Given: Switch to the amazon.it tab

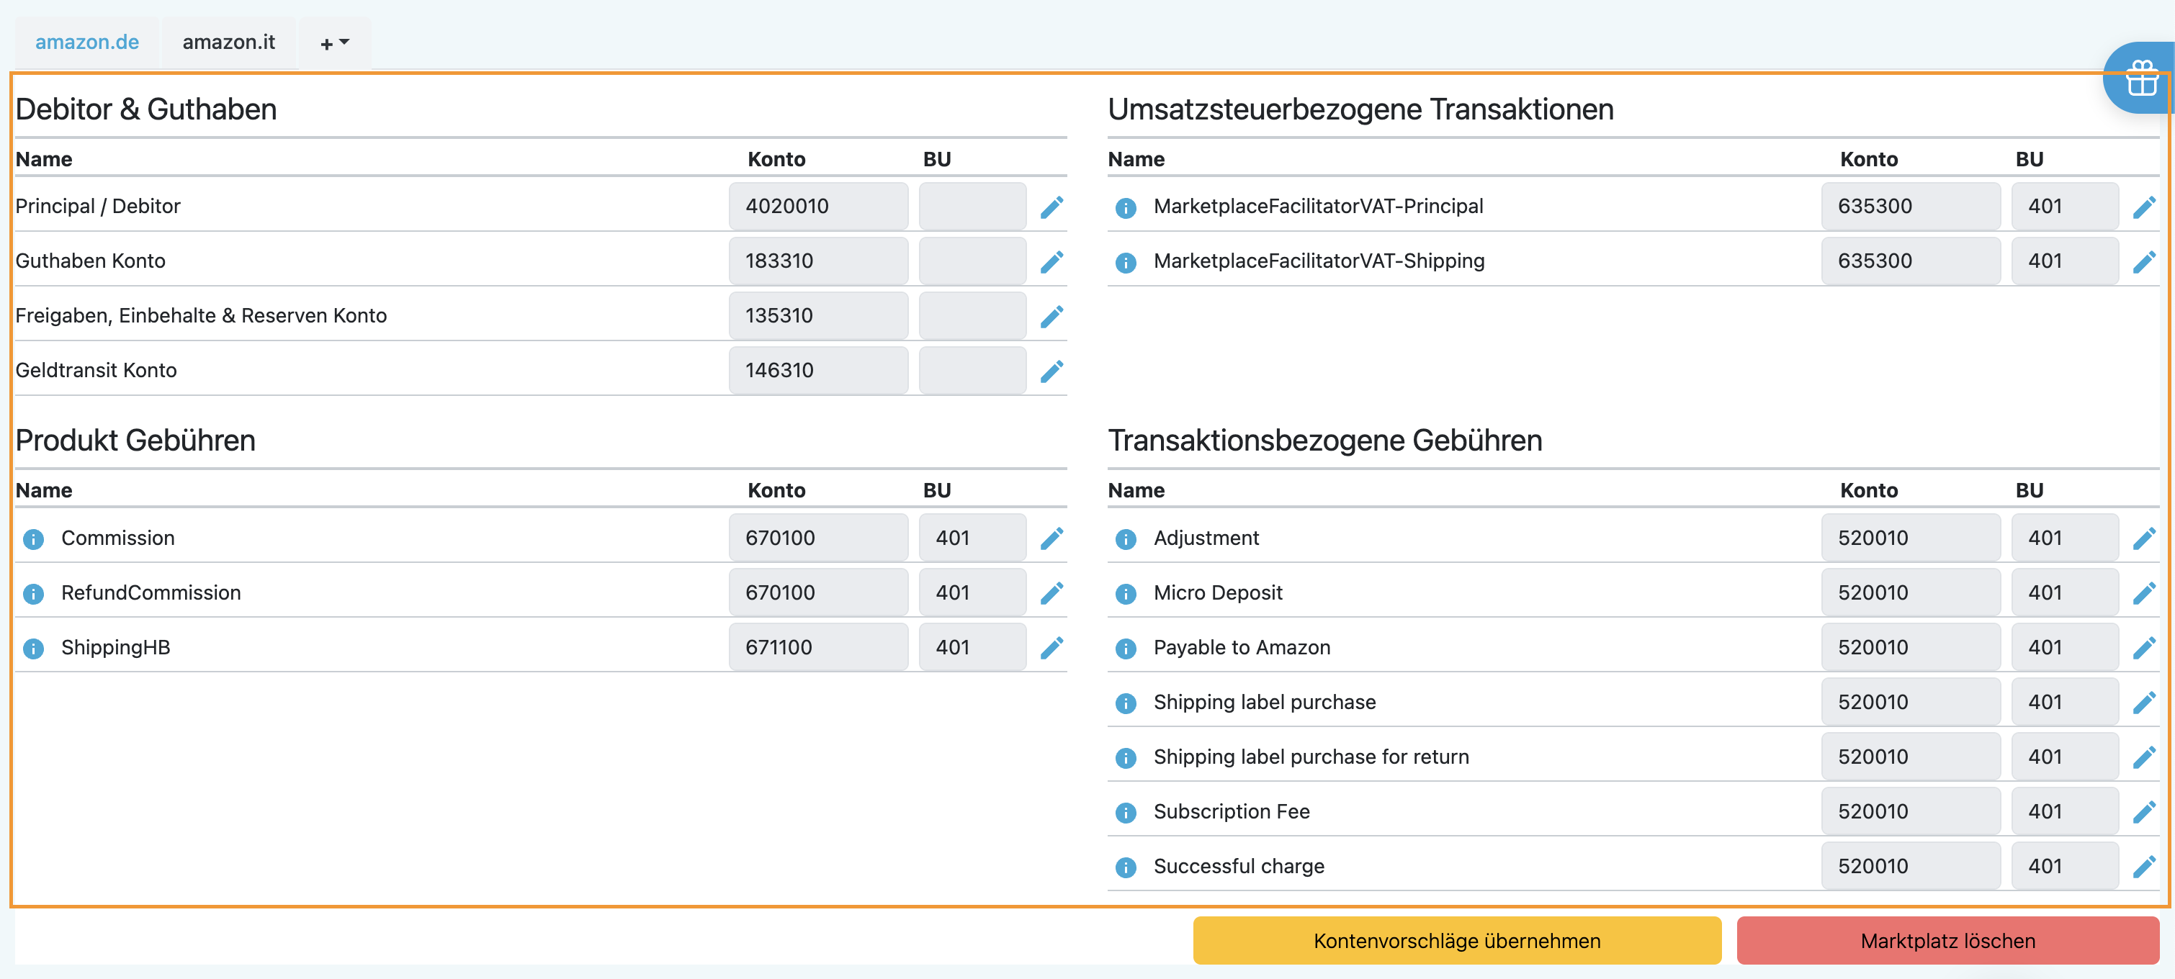Looking at the screenshot, I should click(x=229, y=42).
